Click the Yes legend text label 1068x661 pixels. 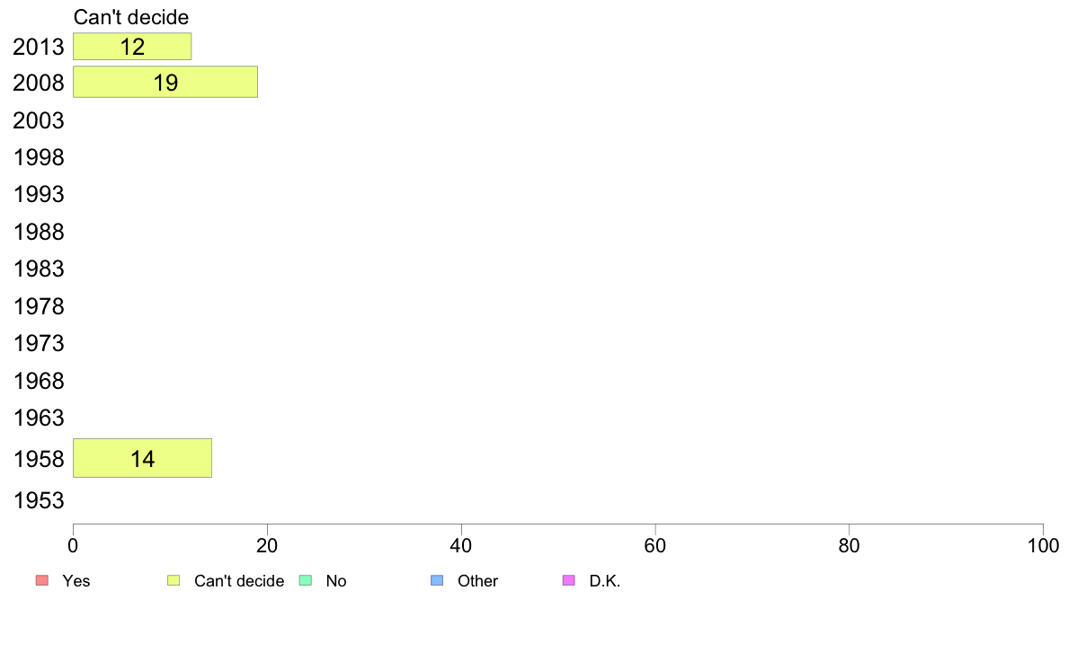click(x=76, y=581)
